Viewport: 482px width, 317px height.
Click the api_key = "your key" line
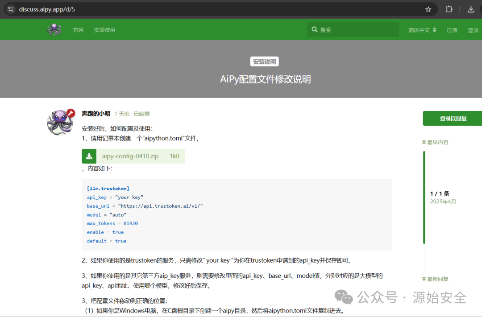click(x=115, y=197)
